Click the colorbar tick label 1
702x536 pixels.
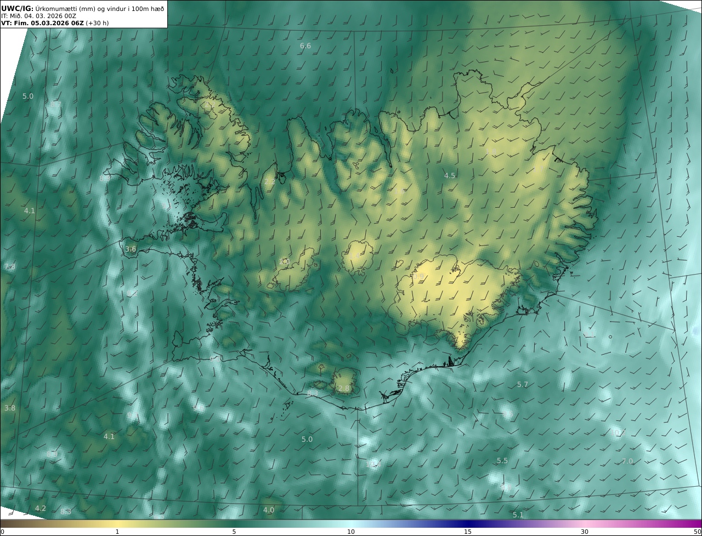click(x=117, y=532)
